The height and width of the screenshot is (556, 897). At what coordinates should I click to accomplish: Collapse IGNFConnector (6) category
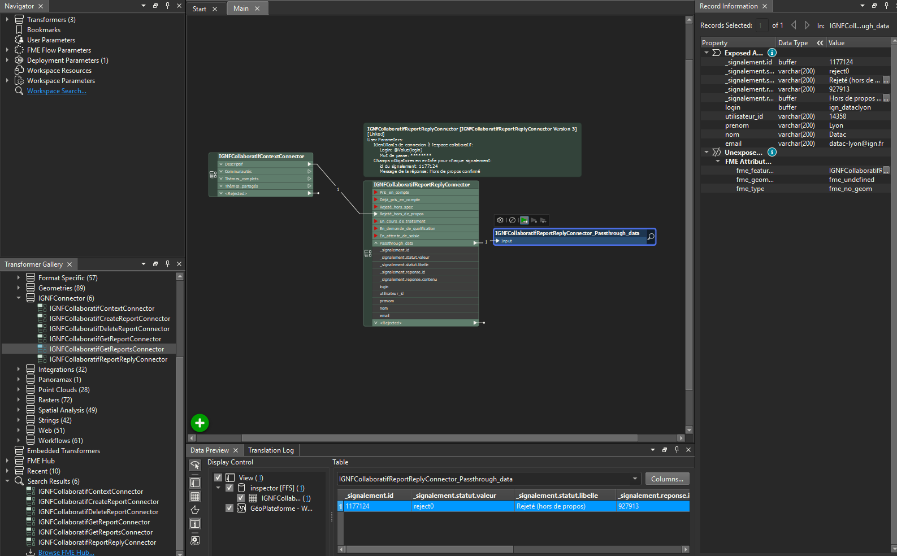pos(19,298)
